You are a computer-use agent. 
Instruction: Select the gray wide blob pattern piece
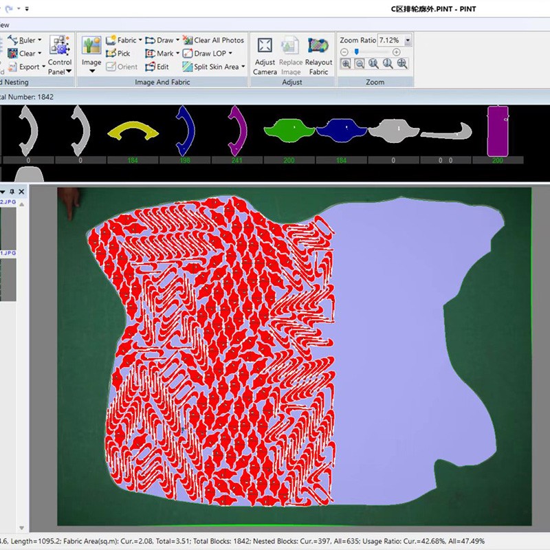pyautogui.click(x=393, y=131)
